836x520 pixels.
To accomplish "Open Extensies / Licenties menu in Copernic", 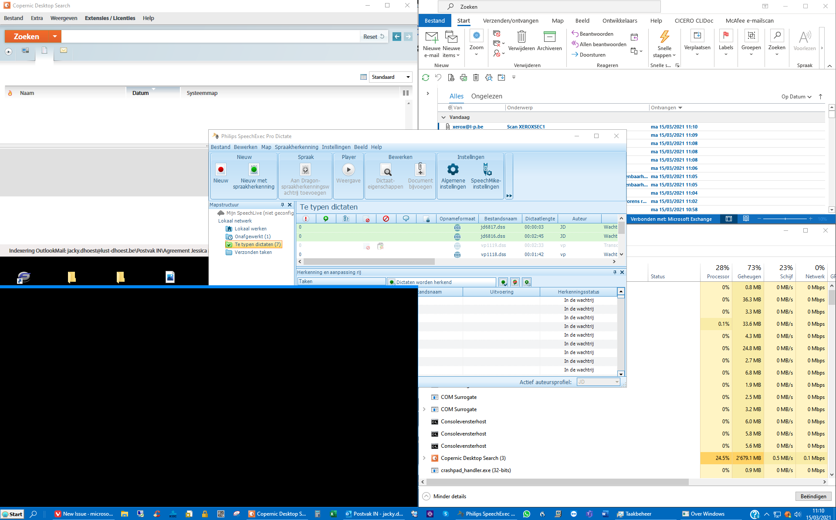I will [x=110, y=18].
